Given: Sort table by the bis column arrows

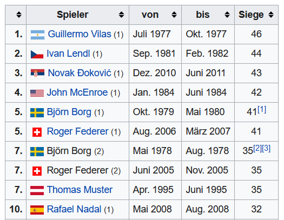Looking at the screenshot, I should (x=227, y=15).
